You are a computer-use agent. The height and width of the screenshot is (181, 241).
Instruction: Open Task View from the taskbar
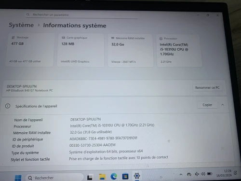coord(90,177)
